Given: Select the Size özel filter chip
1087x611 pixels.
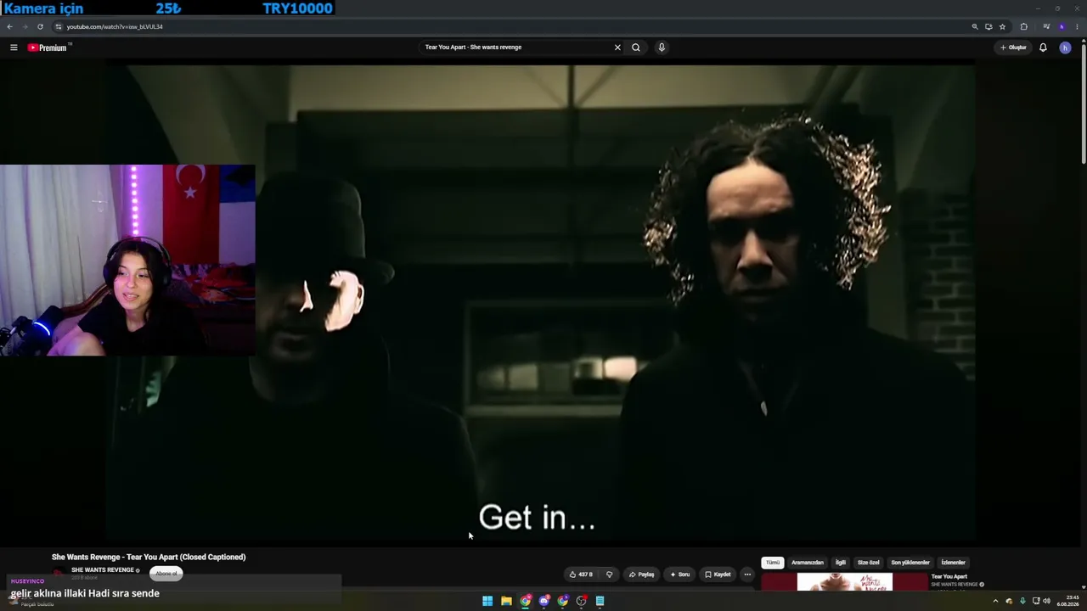Looking at the screenshot, I should click(869, 563).
